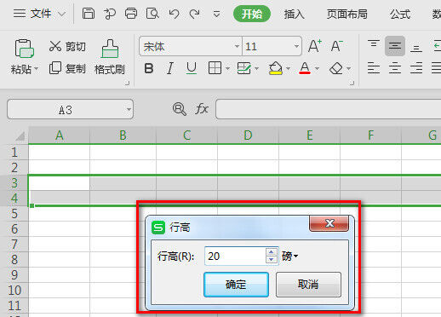Open Print Preview icon
Image resolution: width=441 pixels, height=317 pixels.
tap(152, 14)
